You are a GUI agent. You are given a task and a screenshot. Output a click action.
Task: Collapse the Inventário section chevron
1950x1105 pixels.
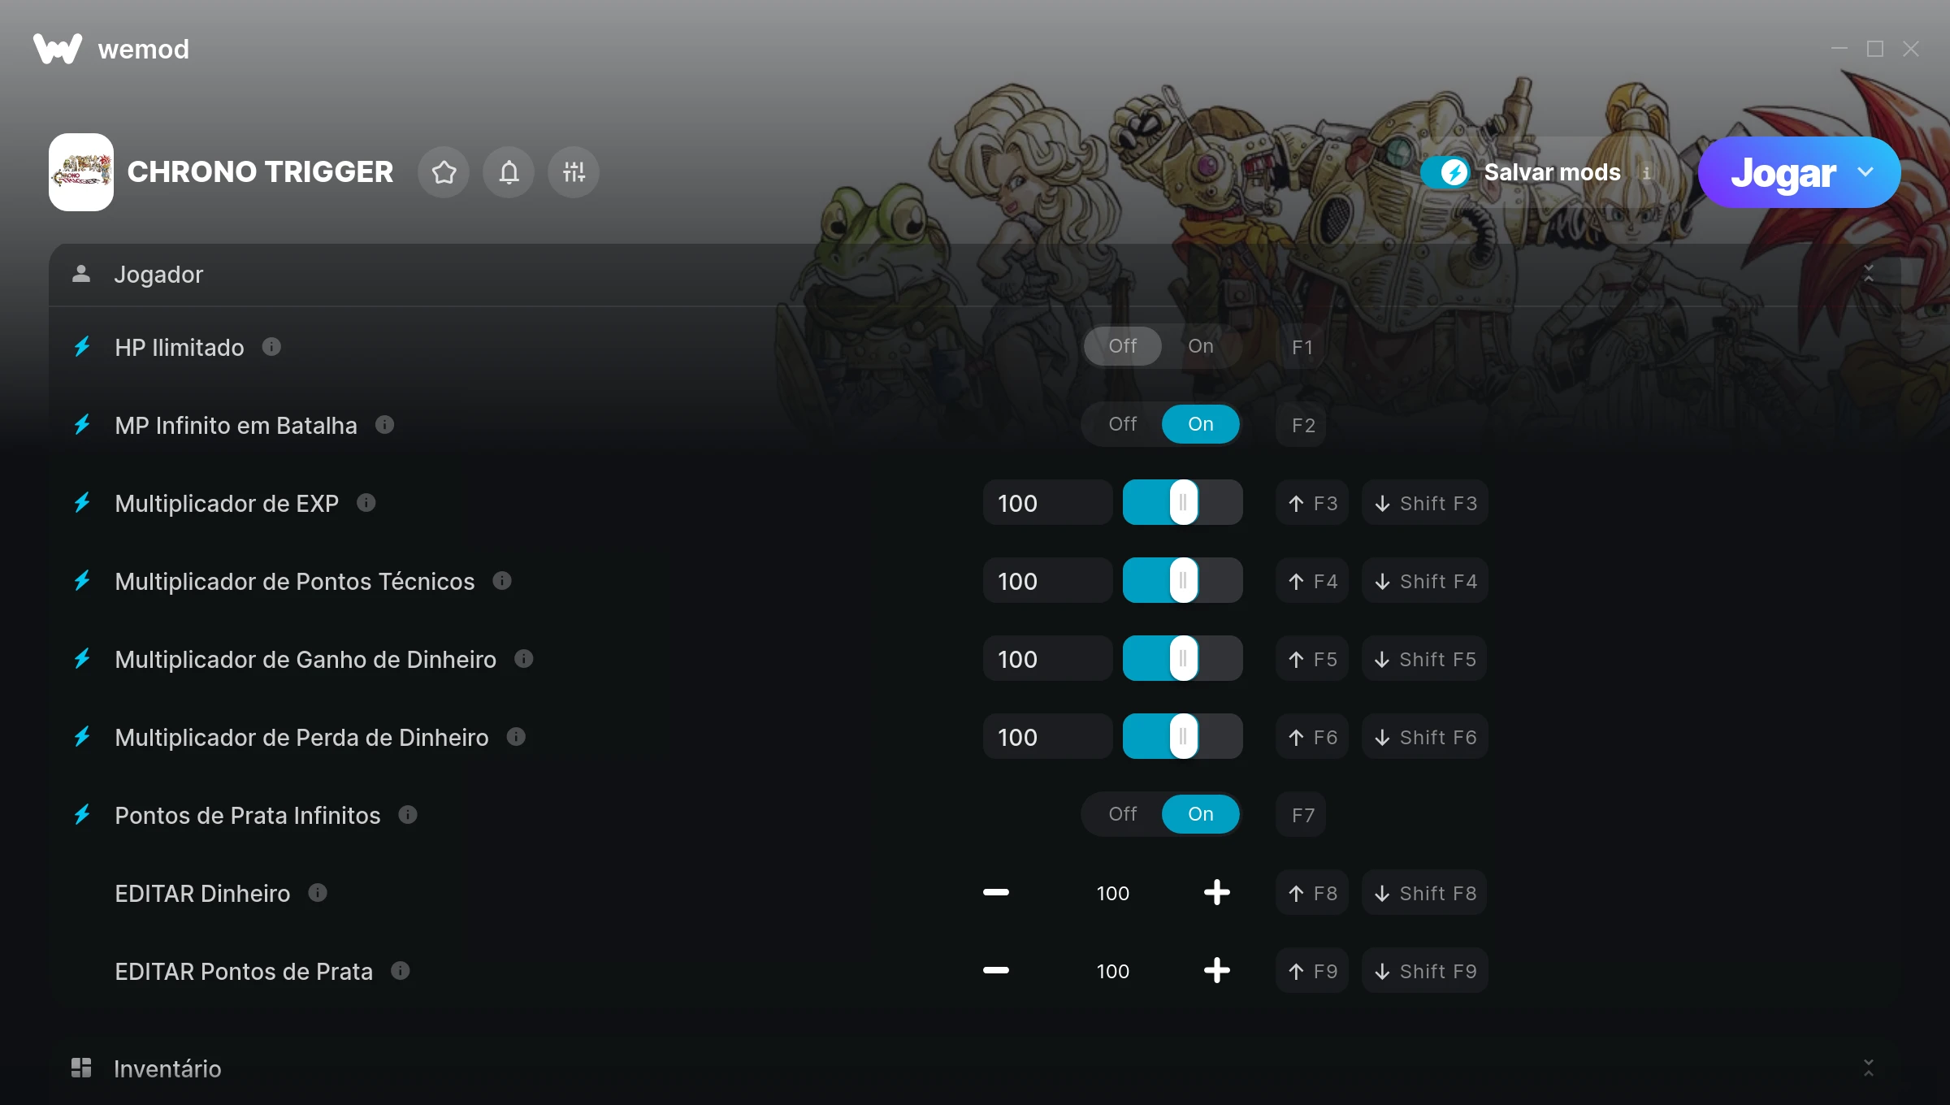pos(1869,1068)
